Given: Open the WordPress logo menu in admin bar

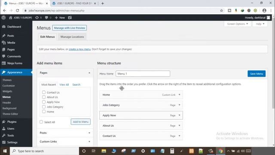Looking at the screenshot, I should [4, 18].
